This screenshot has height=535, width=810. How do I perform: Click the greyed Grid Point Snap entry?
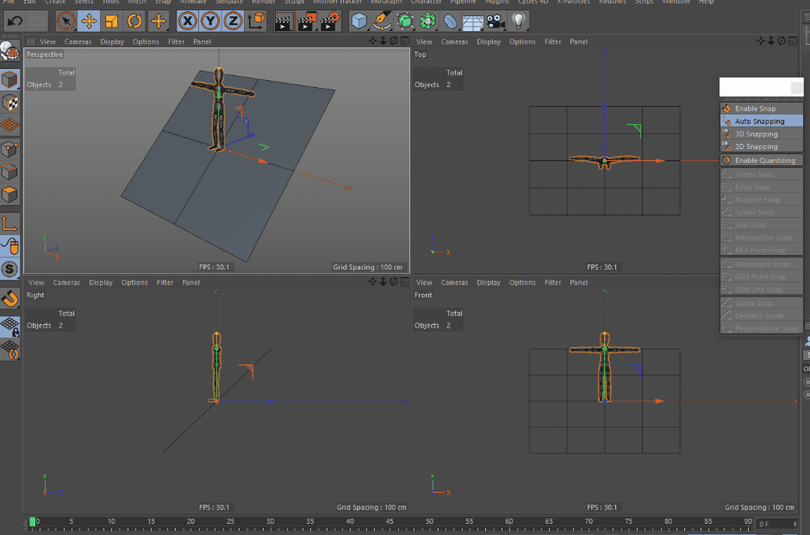[762, 277]
